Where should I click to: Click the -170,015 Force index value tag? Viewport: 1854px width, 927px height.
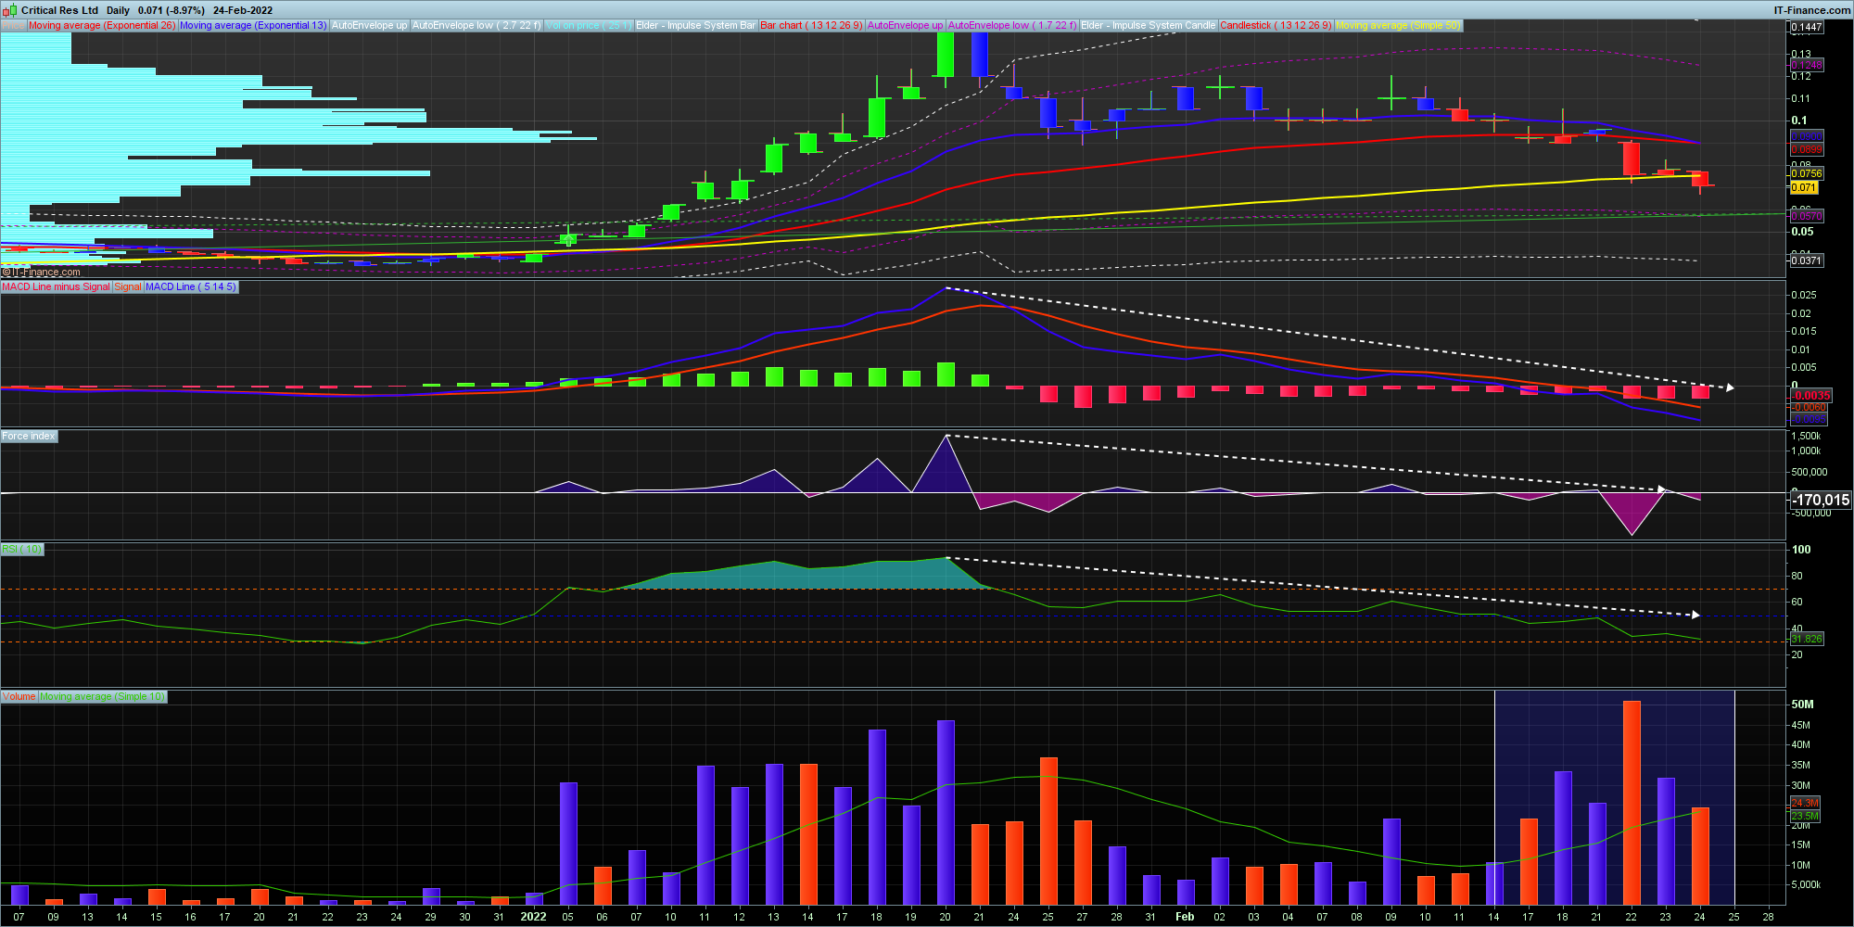(1820, 500)
